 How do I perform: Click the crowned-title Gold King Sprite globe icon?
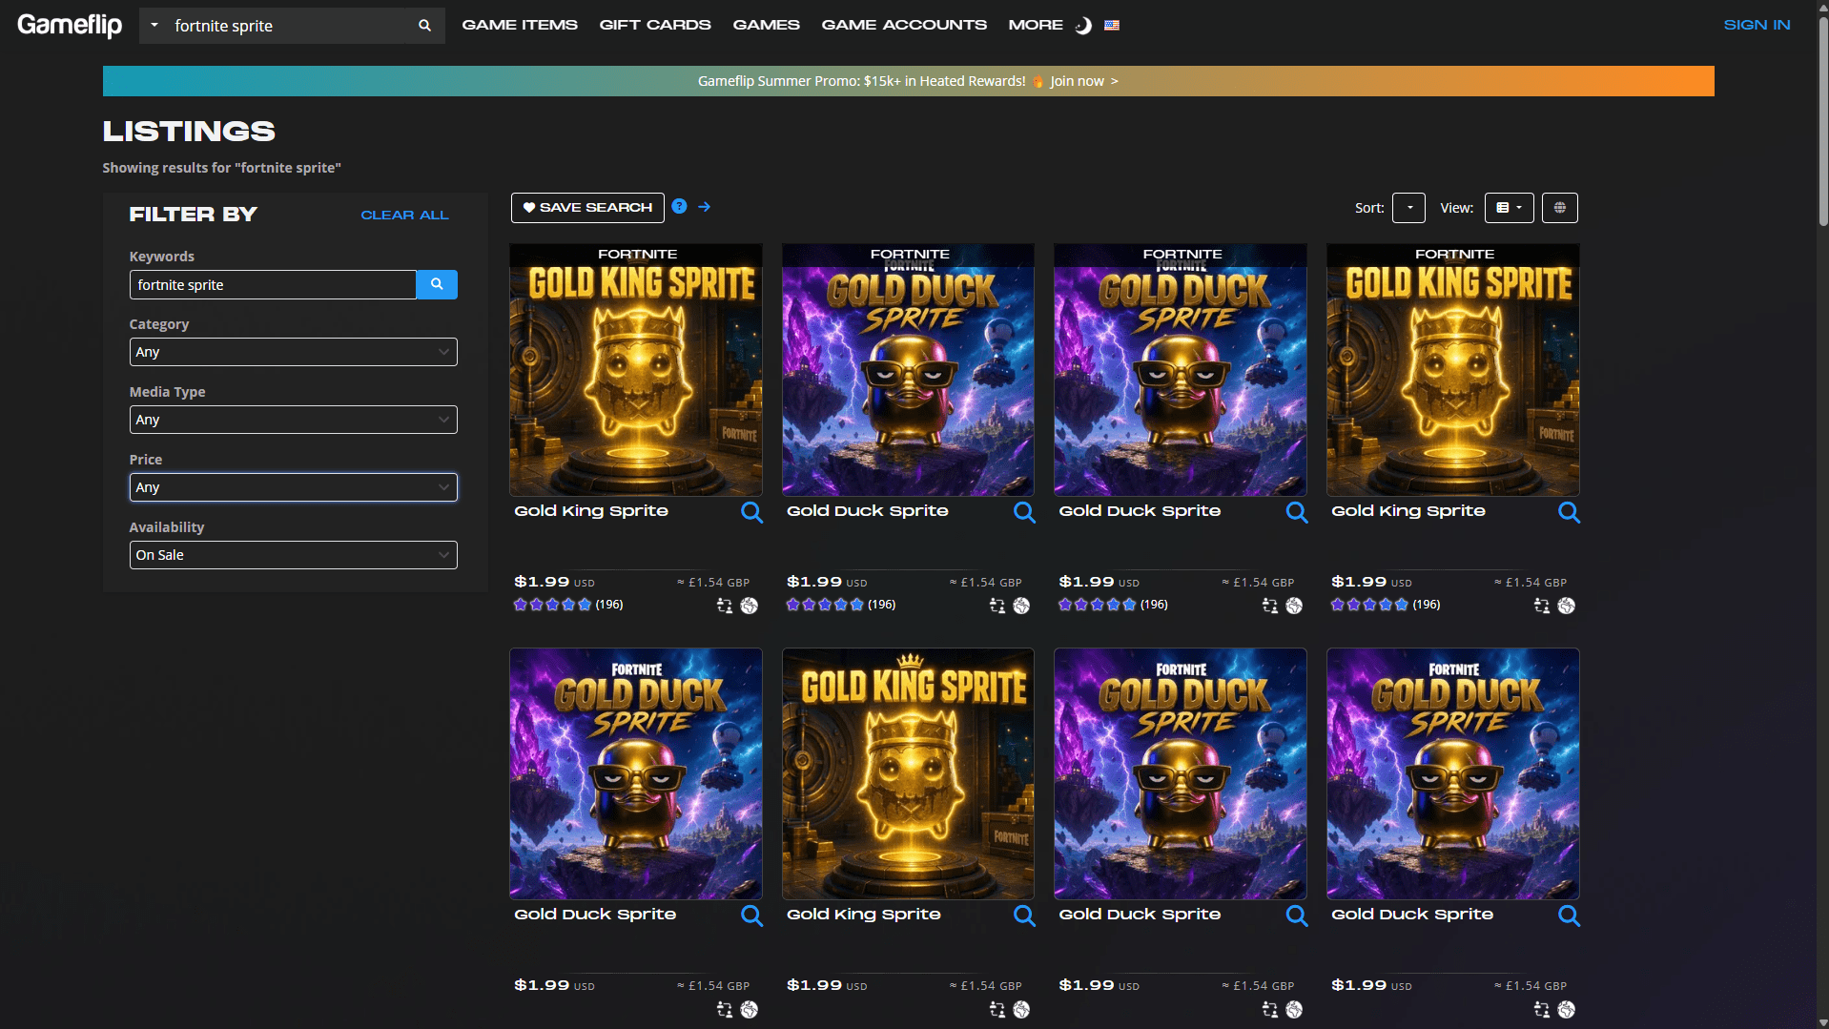click(x=1021, y=1009)
